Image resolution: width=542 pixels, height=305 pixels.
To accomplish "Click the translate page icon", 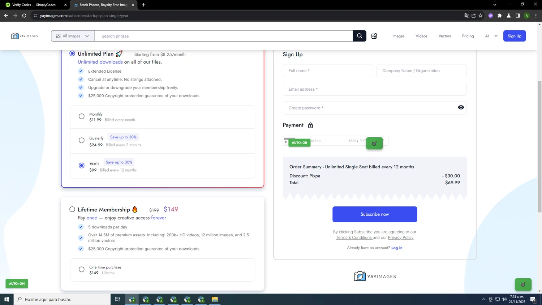I will [466, 16].
